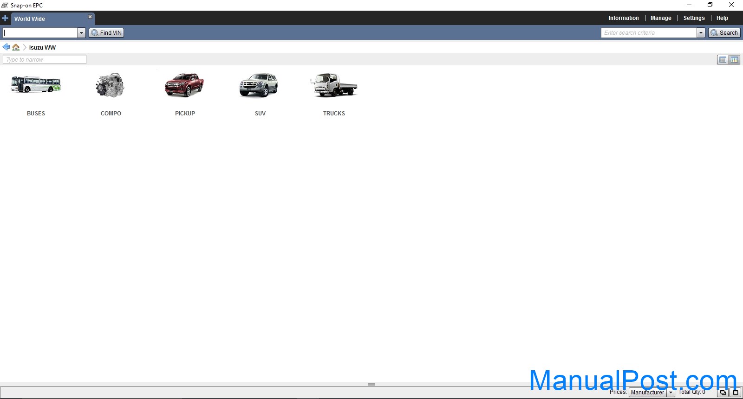
Task: Click the bottom panel splitter grip
Action: (x=371, y=384)
